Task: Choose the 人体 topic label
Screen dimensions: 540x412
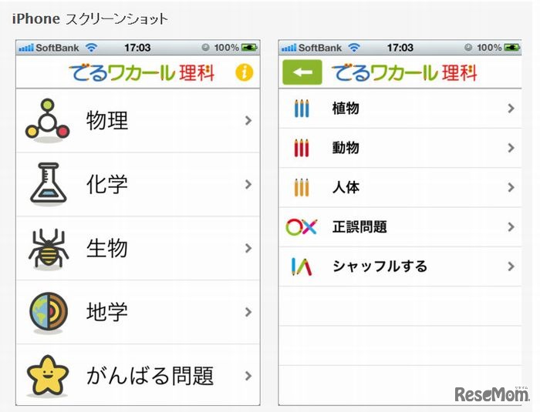Action: coord(346,187)
